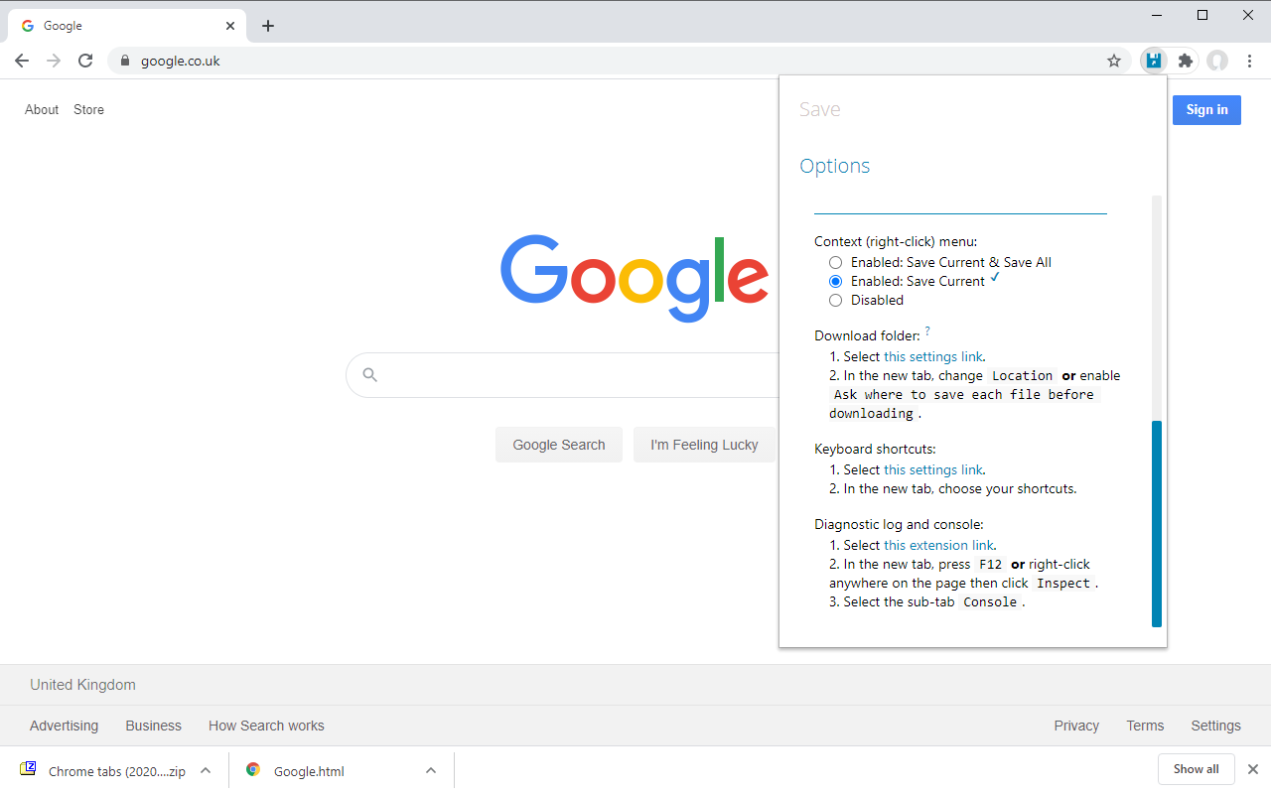
Task: Open the Extensions puzzle piece menu
Action: pos(1185,61)
